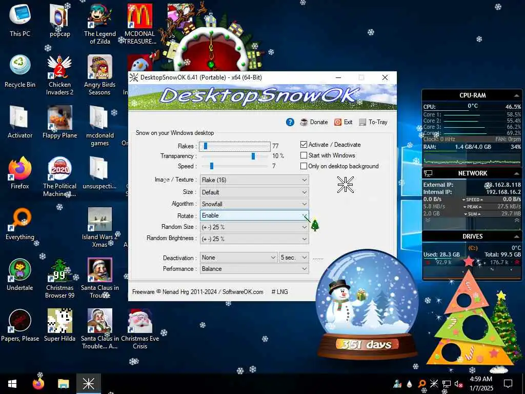Click the Transparency slider track

click(x=235, y=156)
